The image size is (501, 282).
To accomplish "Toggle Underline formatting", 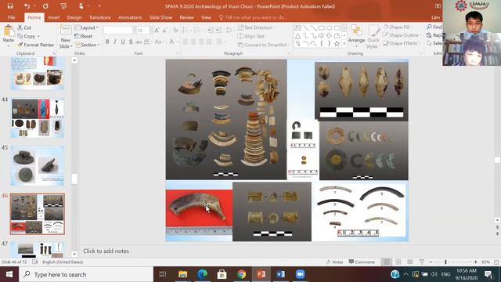I will click(123, 42).
